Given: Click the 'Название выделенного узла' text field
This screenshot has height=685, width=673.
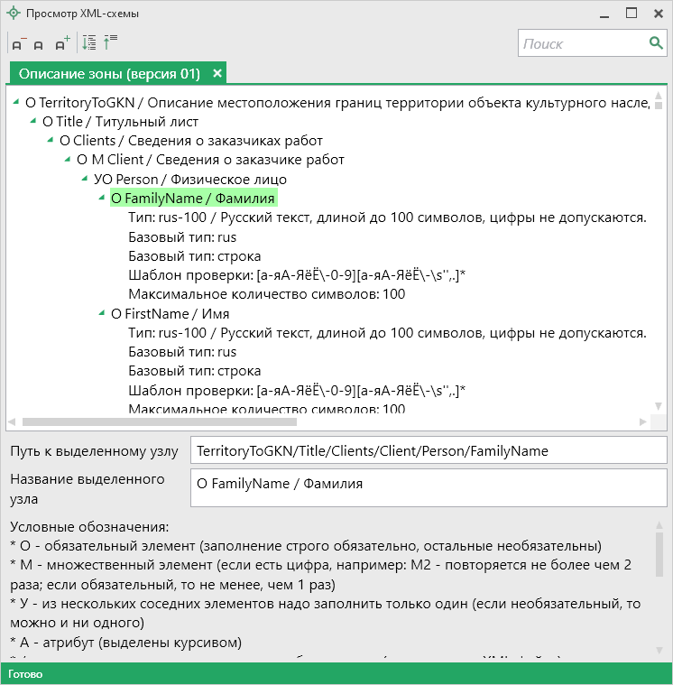Looking at the screenshot, I should click(x=428, y=488).
